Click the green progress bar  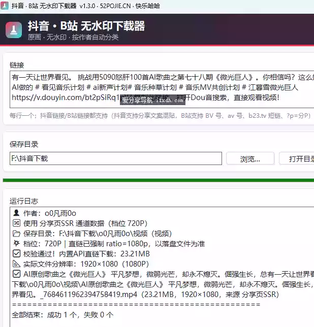[159, 180]
